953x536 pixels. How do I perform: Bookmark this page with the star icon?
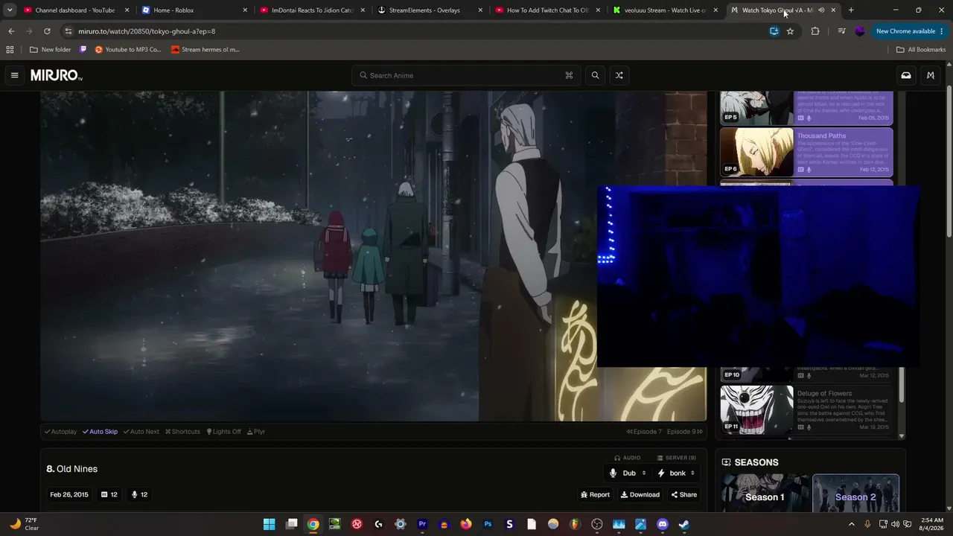click(x=790, y=31)
